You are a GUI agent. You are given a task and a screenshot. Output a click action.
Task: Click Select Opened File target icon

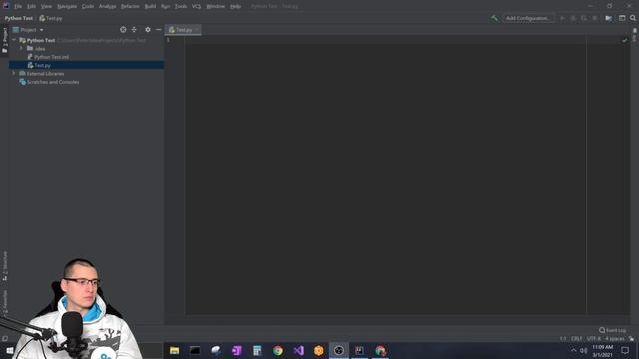click(x=123, y=30)
